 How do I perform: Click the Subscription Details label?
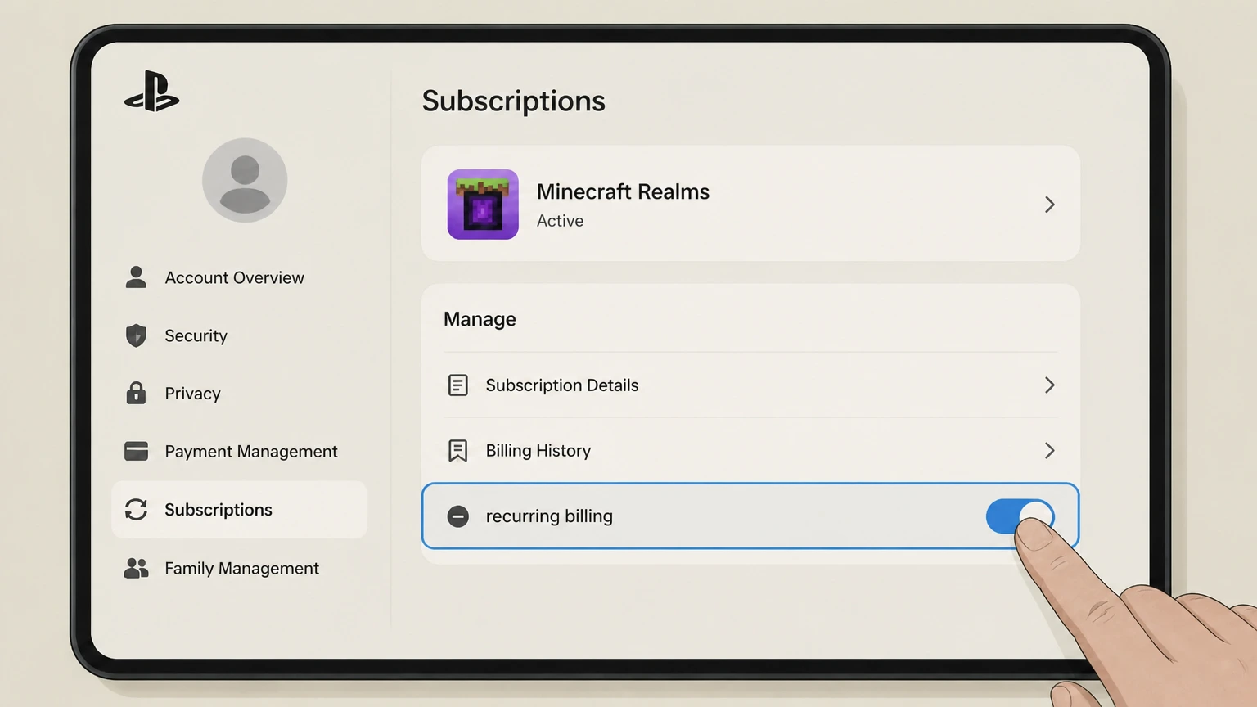562,385
